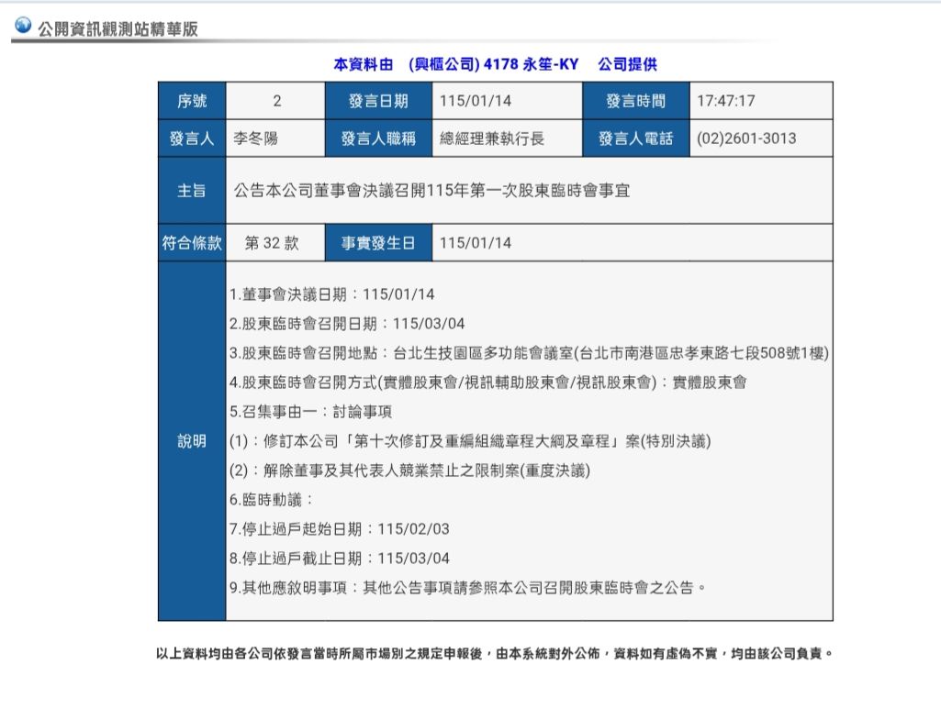Click the 主旨 header cell
Viewport: 941px width, 720px height.
tap(192, 191)
